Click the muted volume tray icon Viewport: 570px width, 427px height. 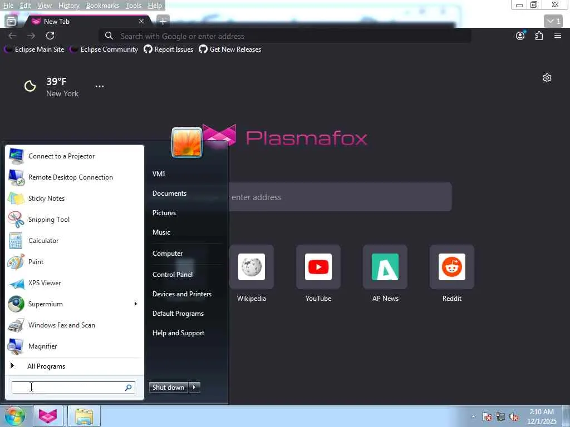point(514,417)
